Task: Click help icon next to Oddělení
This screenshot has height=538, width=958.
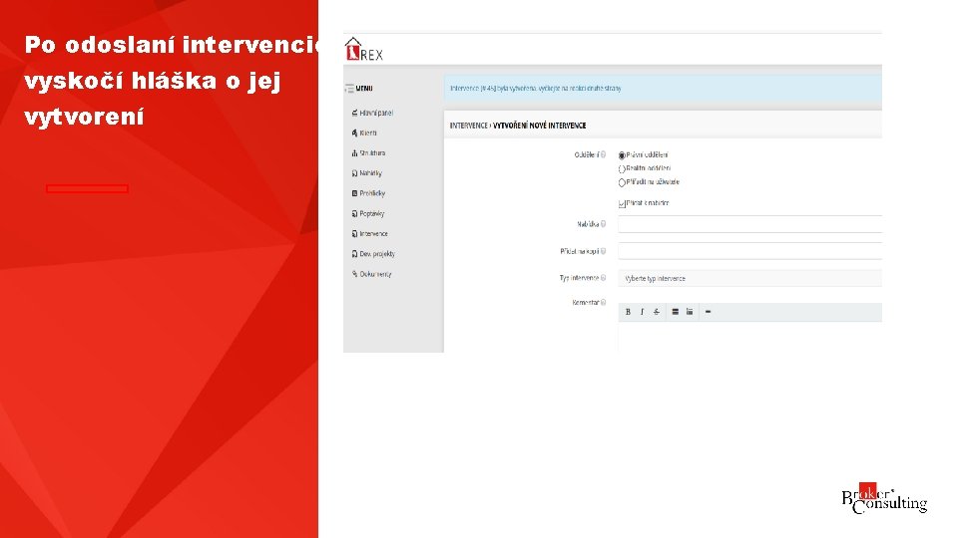Action: click(603, 155)
